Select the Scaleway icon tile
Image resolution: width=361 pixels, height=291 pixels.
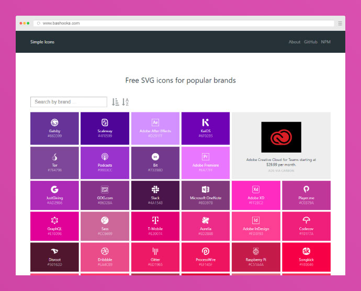(x=105, y=129)
